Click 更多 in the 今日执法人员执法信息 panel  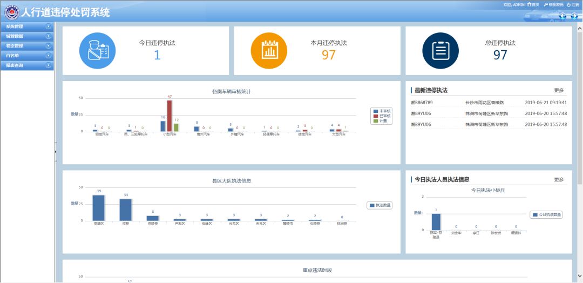[x=559, y=179]
